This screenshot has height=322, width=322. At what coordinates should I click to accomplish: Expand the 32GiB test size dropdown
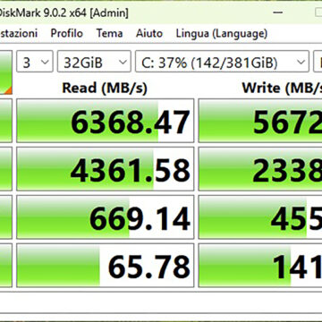94,62
